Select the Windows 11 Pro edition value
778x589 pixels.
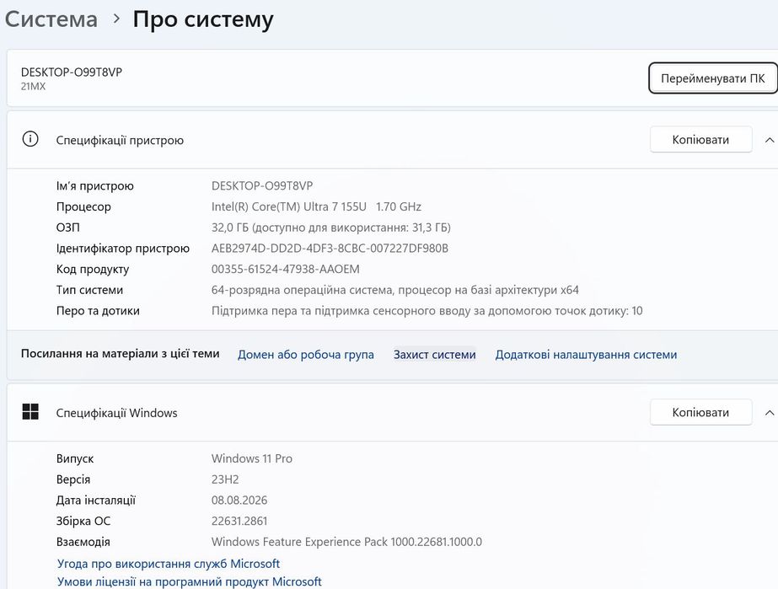pyautogui.click(x=251, y=458)
